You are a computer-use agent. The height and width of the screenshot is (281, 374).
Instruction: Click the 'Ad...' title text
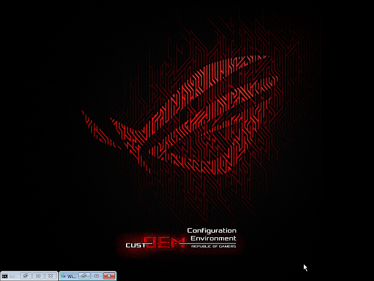(x=13, y=276)
